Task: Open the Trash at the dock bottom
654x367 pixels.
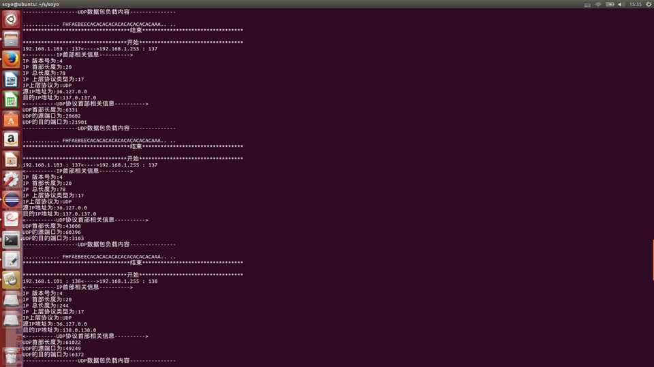Action: point(11,356)
